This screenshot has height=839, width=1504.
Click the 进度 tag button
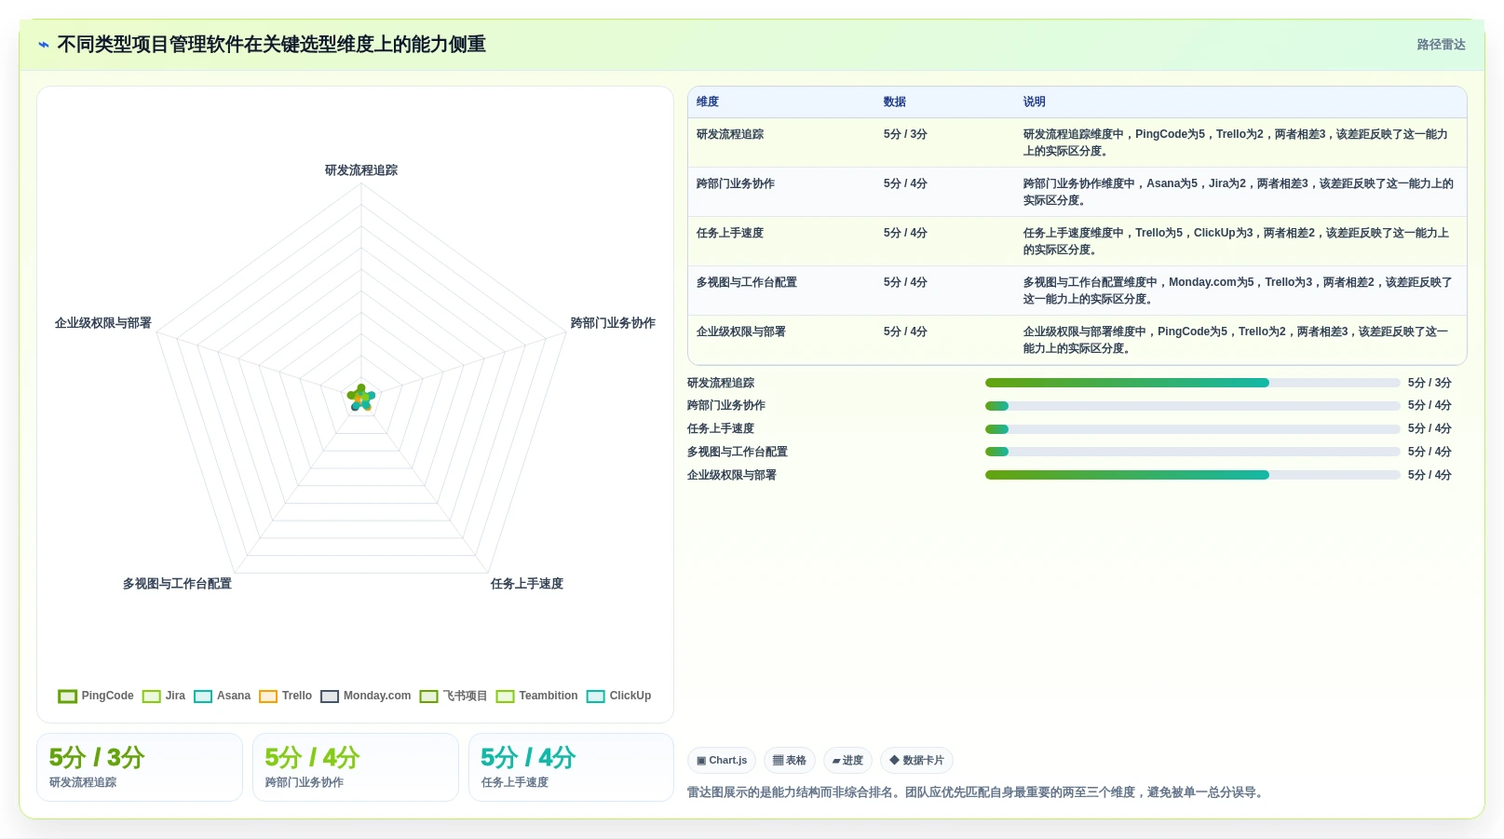pos(847,760)
